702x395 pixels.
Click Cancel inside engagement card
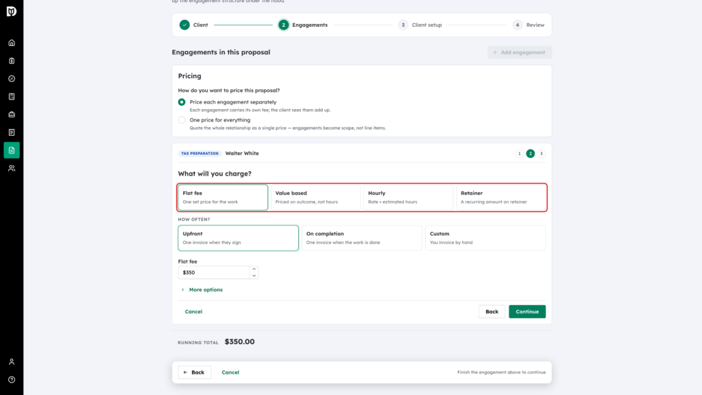pos(193,312)
